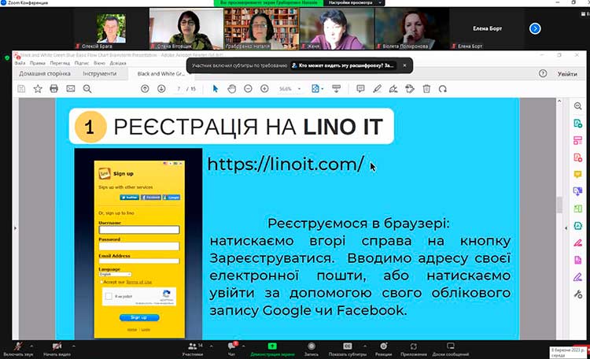Open Приложения apps button
The width and height of the screenshot is (590, 359).
click(x=414, y=350)
